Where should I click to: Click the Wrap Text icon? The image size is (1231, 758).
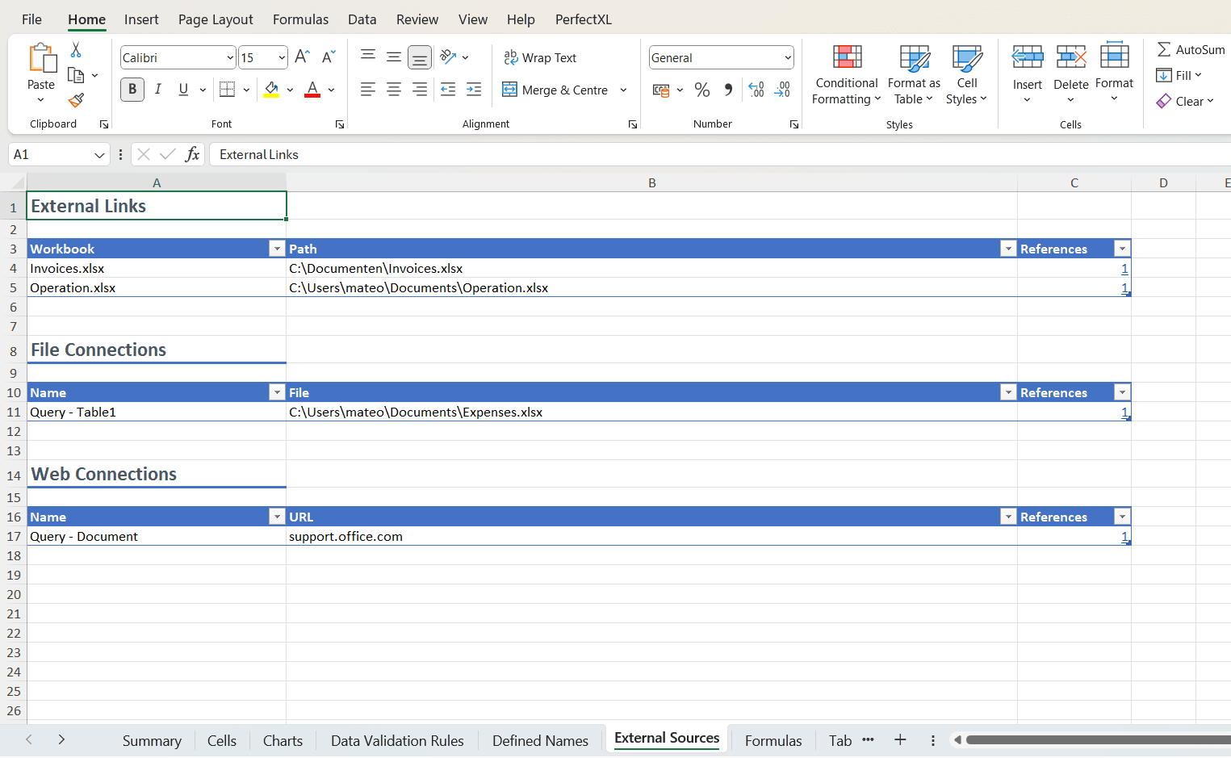click(510, 57)
